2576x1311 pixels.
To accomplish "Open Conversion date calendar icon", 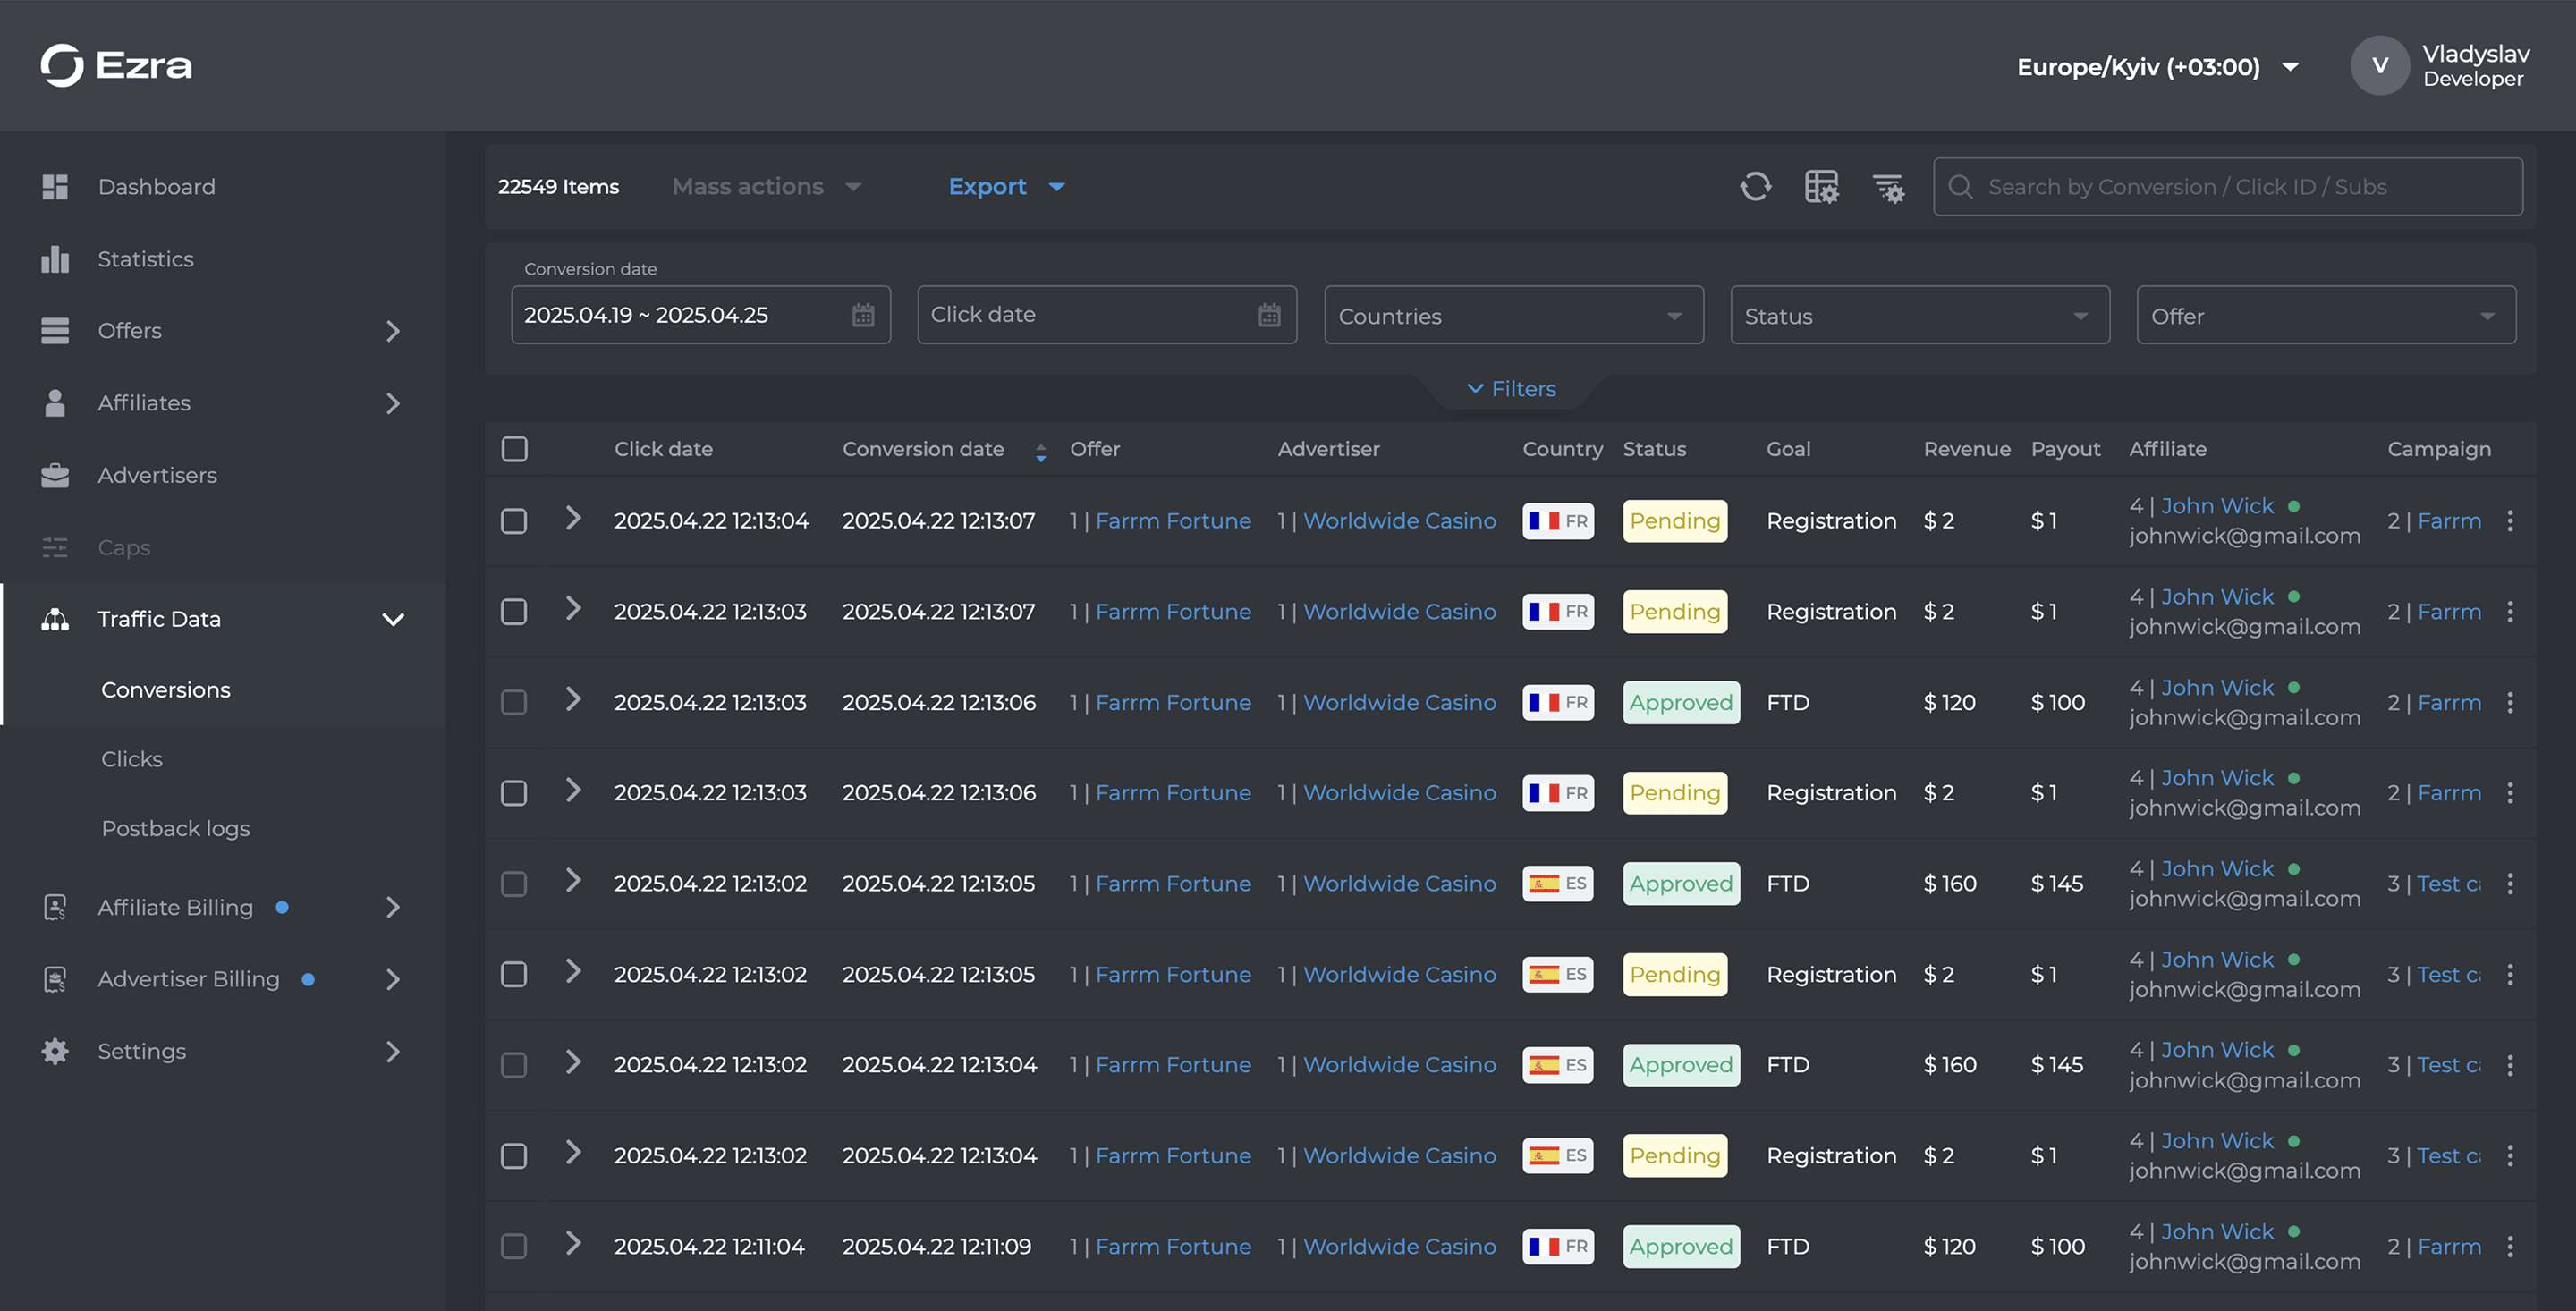I will point(863,315).
